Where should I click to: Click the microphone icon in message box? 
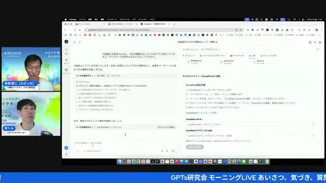coord(167,151)
